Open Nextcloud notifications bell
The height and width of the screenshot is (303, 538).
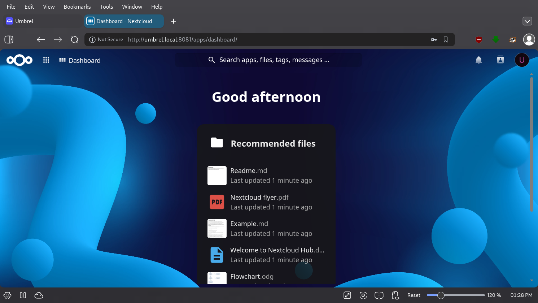(x=479, y=60)
